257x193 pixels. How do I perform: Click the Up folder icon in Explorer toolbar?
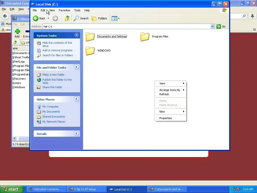(67, 18)
